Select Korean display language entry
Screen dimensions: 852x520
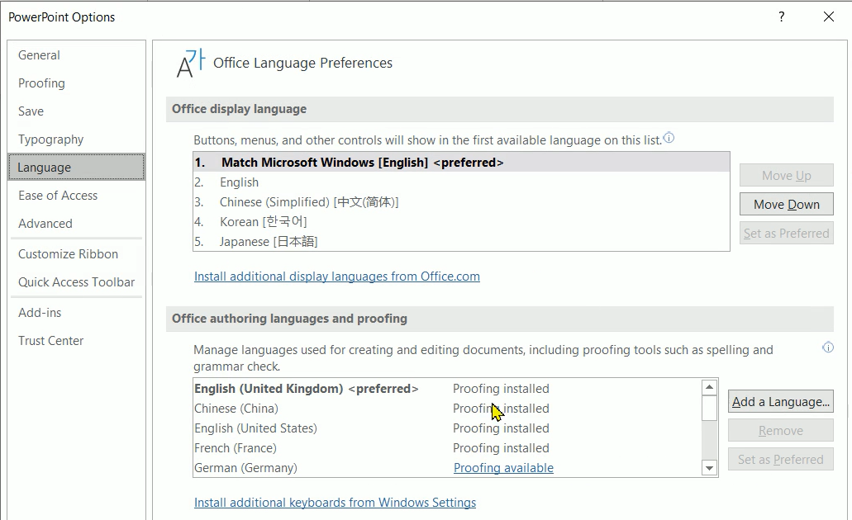coord(461,222)
